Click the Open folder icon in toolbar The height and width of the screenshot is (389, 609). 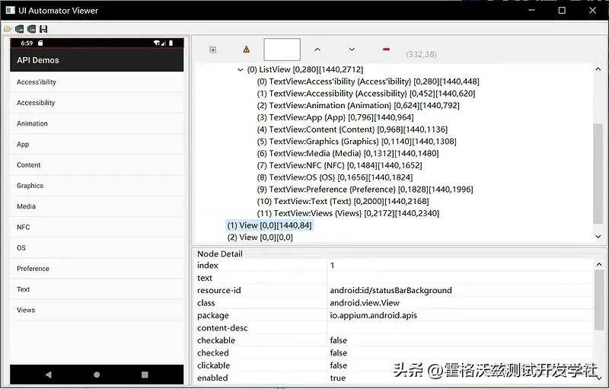(x=8, y=29)
